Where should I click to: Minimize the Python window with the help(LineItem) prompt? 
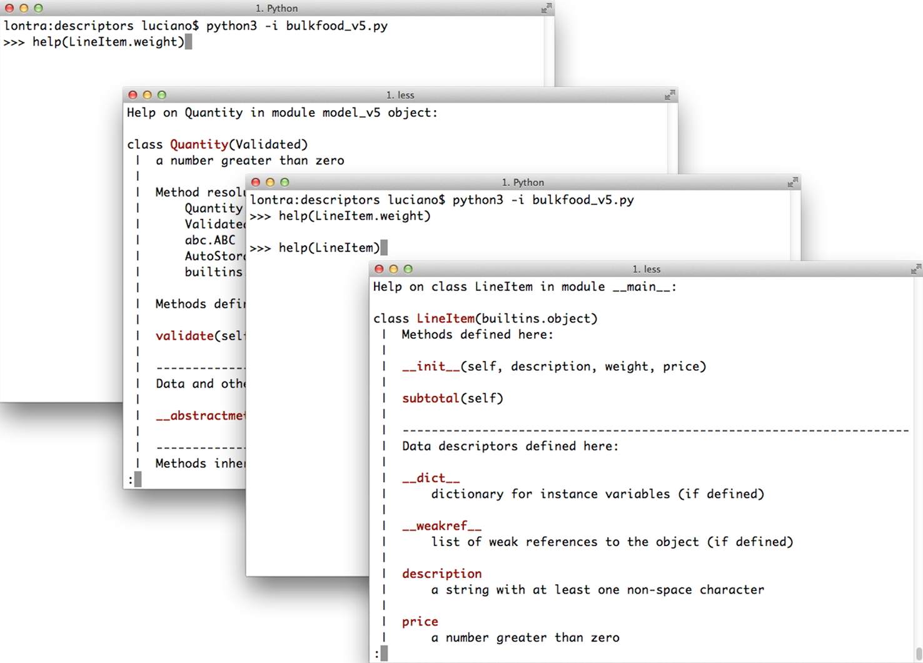coord(270,183)
